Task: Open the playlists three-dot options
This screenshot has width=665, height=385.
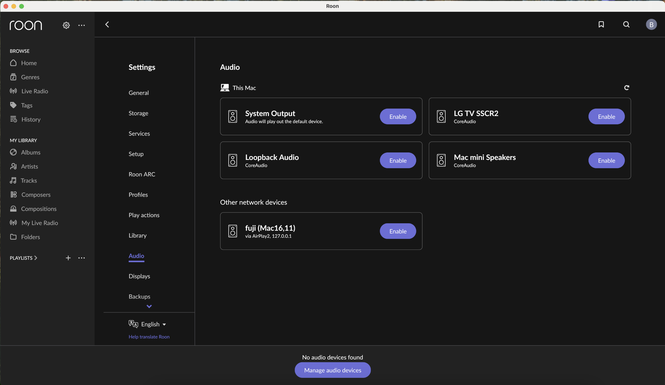Action: (81, 258)
